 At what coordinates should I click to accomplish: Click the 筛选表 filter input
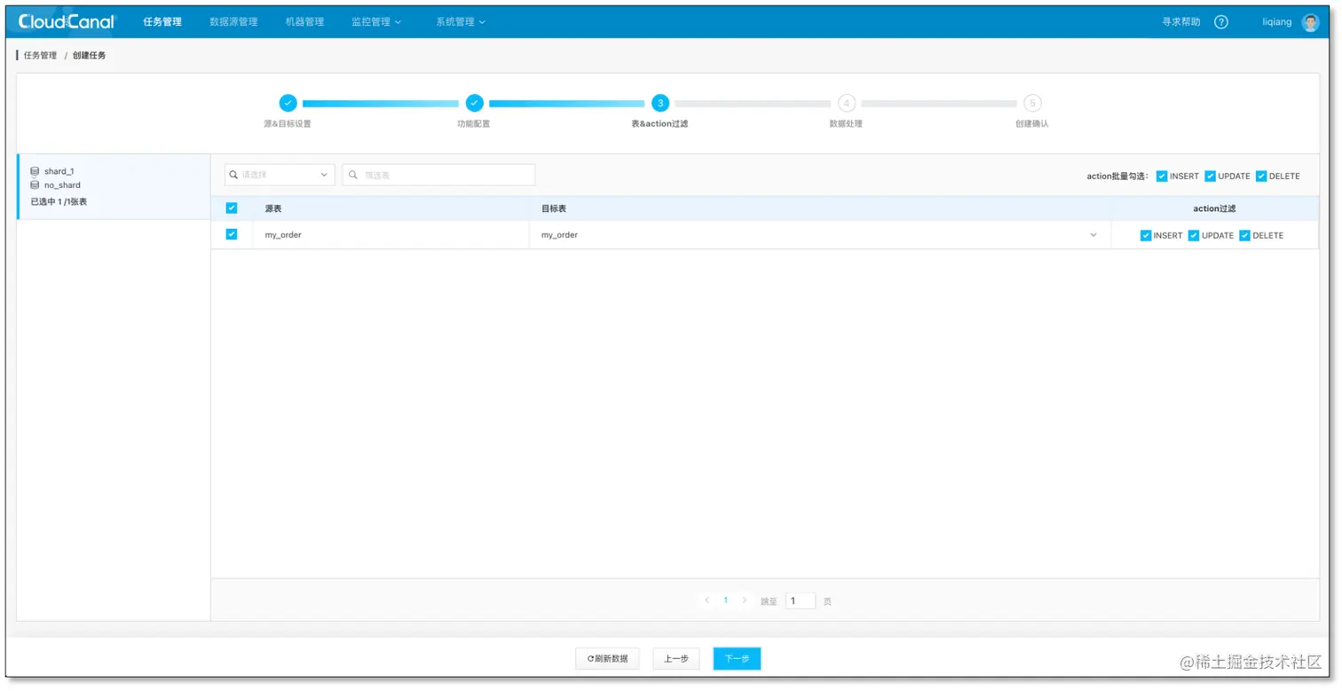pos(438,175)
